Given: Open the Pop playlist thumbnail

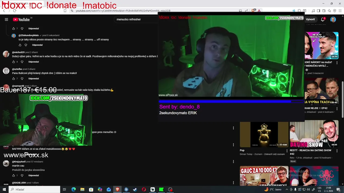Looking at the screenshot, I should coord(264,134).
